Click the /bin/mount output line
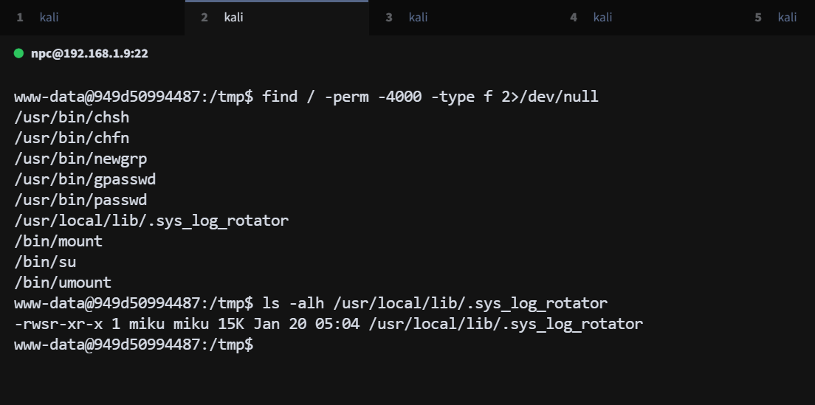 (x=58, y=241)
